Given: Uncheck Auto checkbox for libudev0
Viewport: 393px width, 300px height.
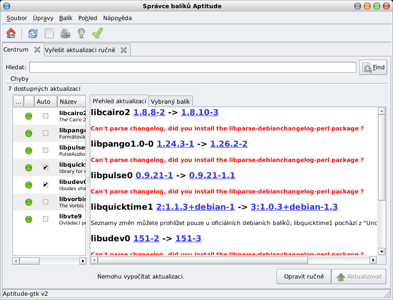Looking at the screenshot, I should pyautogui.click(x=46, y=184).
